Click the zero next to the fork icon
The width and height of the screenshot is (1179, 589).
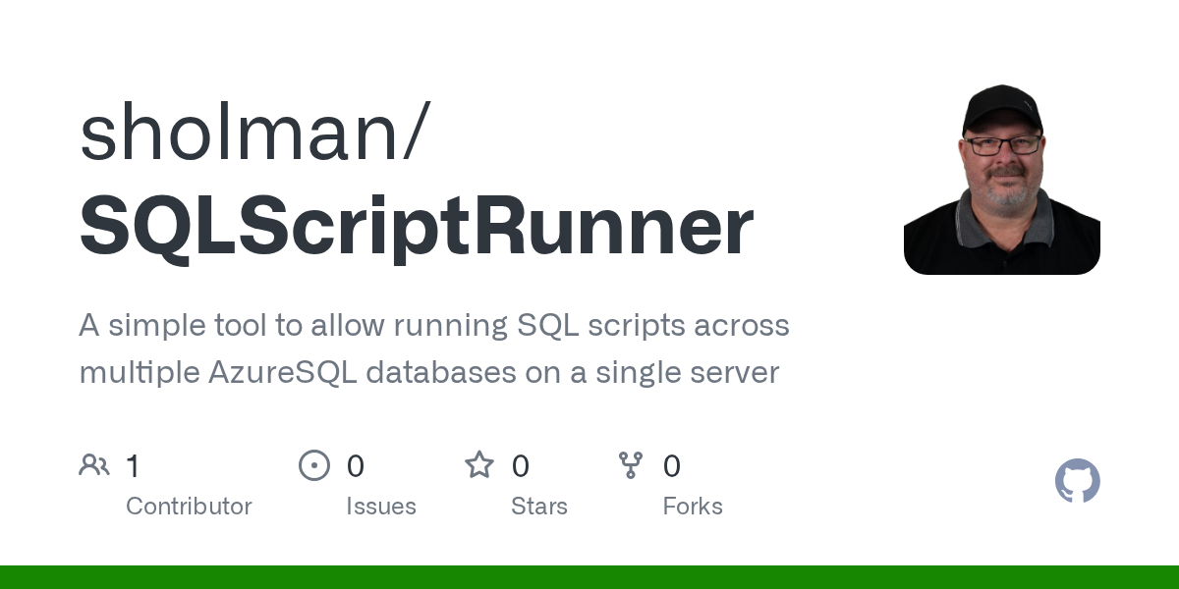pyautogui.click(x=672, y=465)
